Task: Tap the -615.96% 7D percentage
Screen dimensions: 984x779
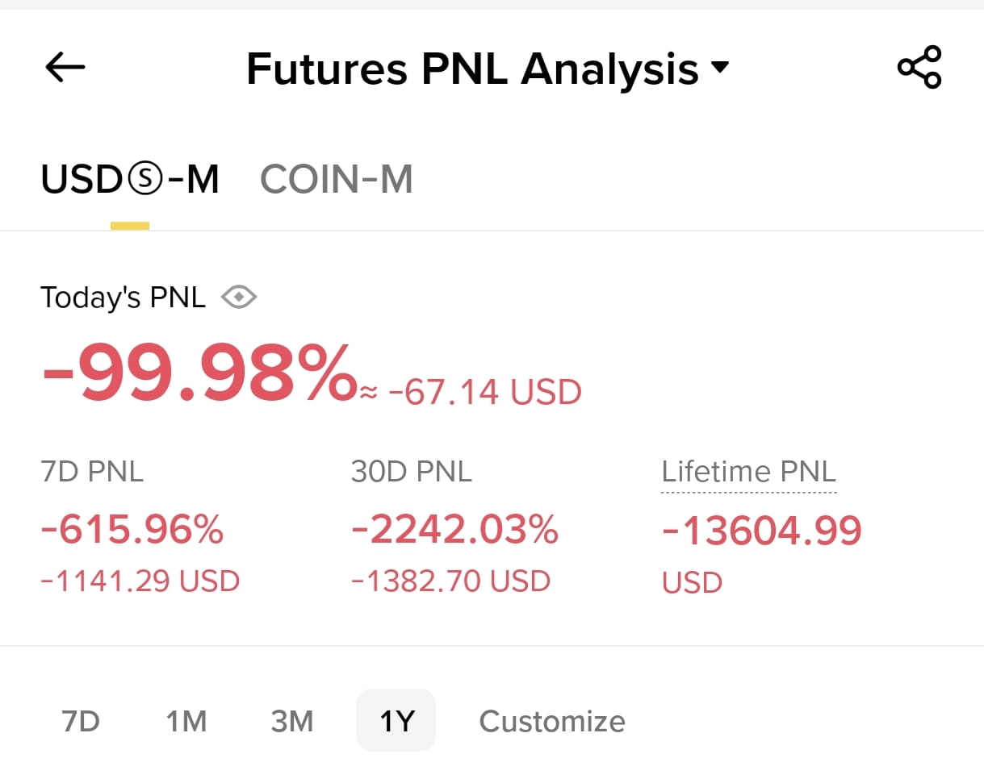Action: click(x=132, y=530)
